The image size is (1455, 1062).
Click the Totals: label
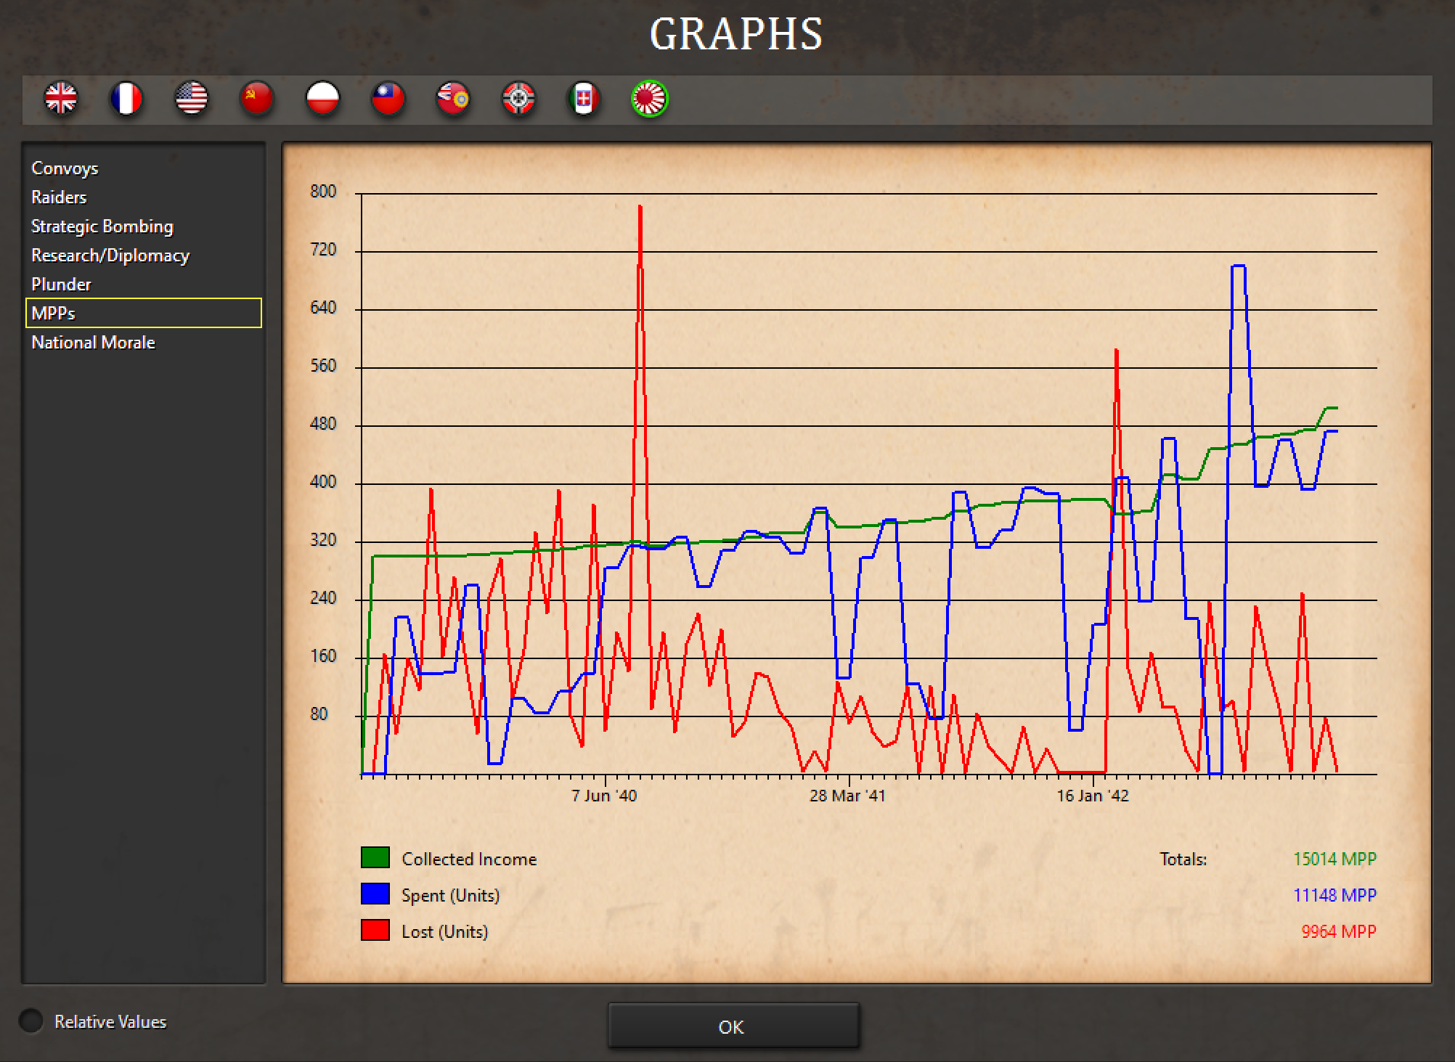(1183, 859)
